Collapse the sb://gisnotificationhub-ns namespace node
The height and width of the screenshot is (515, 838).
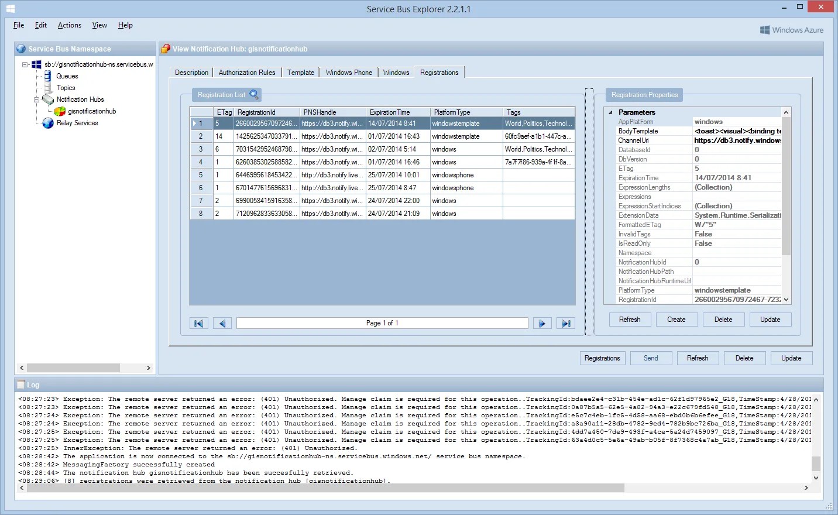click(25, 64)
